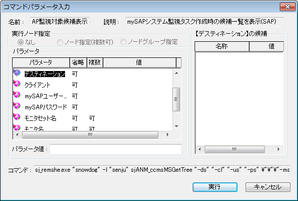Select the mySAPパスワード row
The image size is (298, 201).
click(x=92, y=107)
